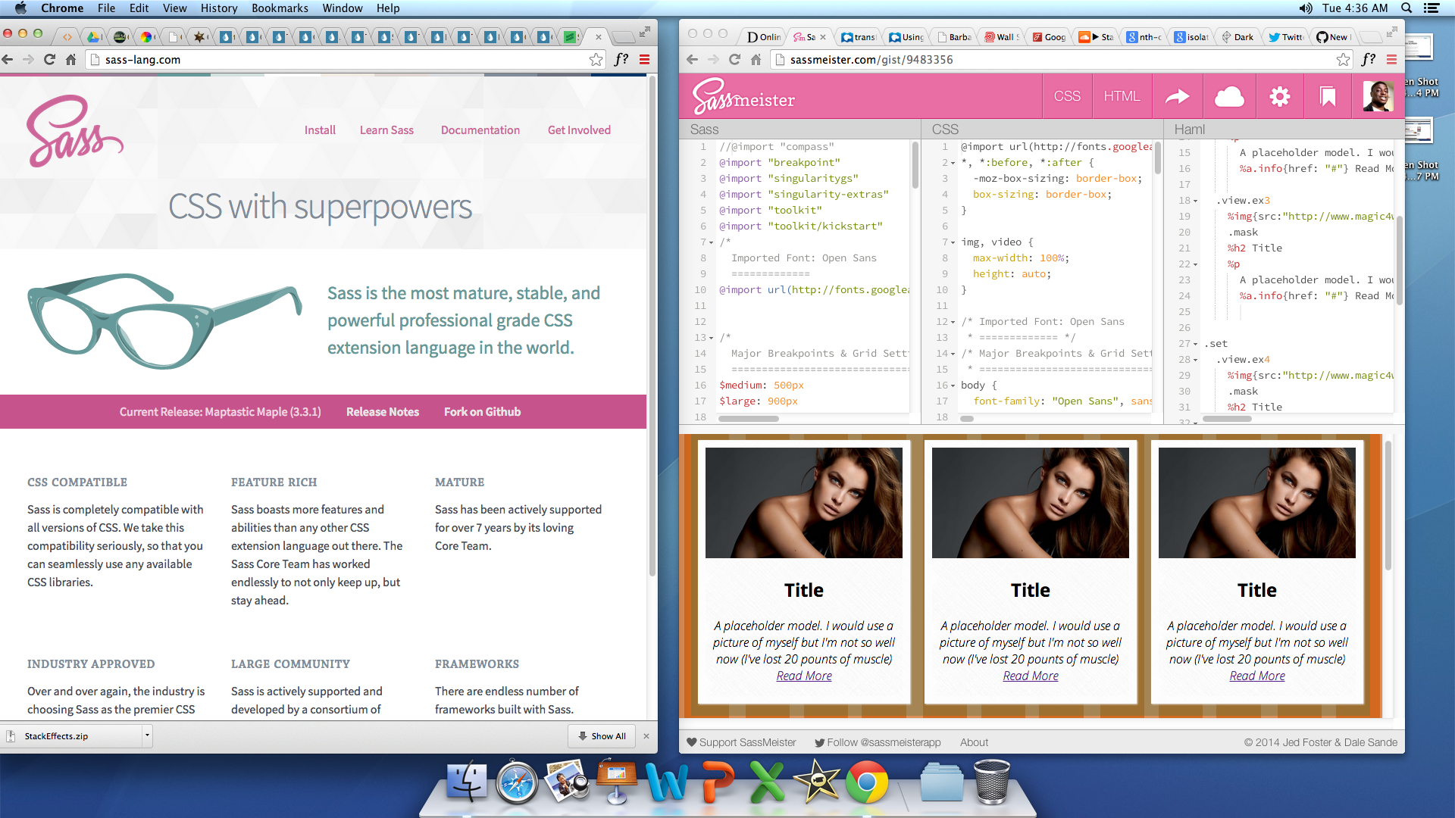Open Learn Sass link

(386, 130)
